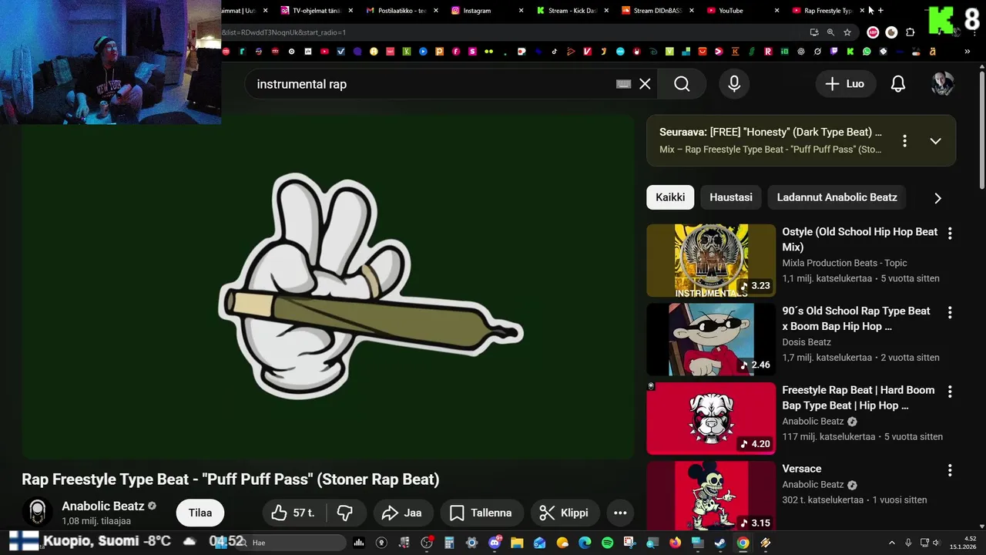This screenshot has height=555, width=986.
Task: Click the address bar URL text
Action: 284,32
